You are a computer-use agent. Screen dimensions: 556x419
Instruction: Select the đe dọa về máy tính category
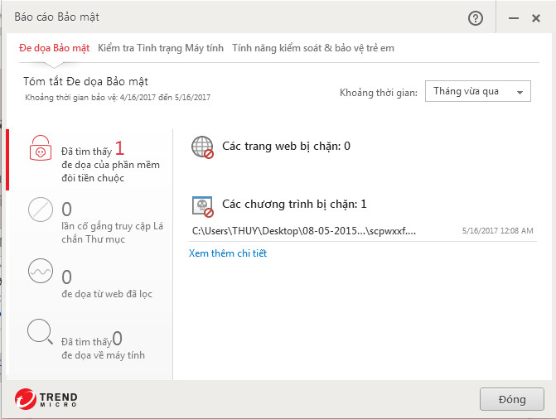tap(103, 345)
